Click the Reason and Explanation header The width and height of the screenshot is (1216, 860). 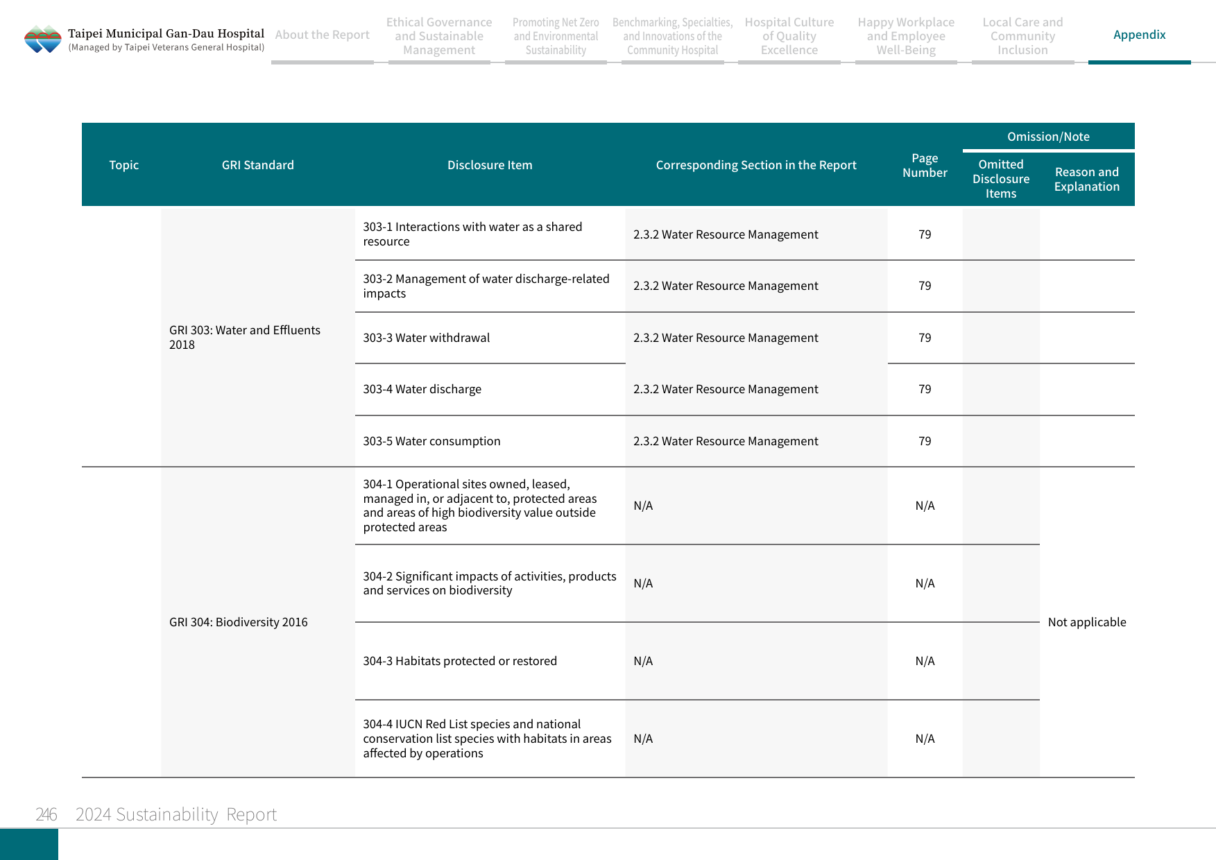(1087, 179)
